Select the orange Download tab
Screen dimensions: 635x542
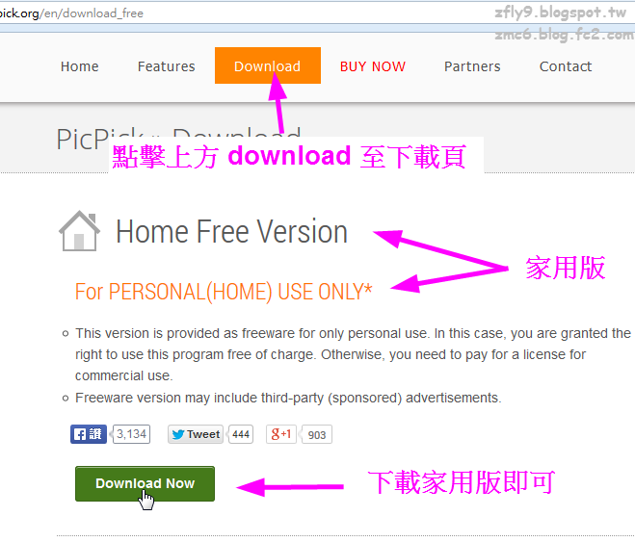268,65
